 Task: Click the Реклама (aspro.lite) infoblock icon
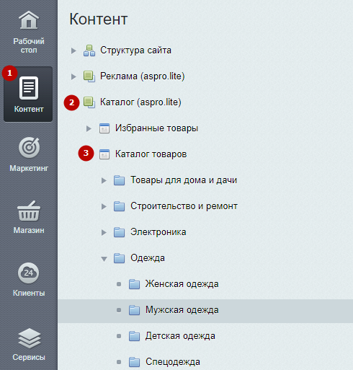click(x=89, y=76)
